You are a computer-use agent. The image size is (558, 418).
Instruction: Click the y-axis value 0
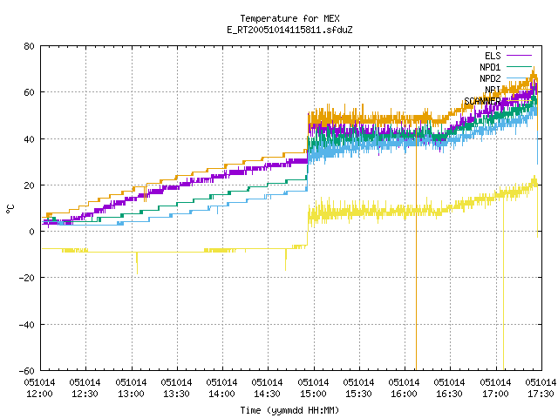pyautogui.click(x=32, y=233)
